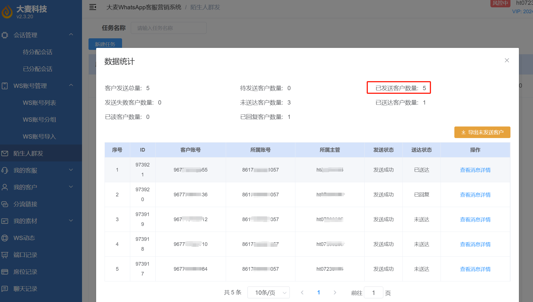Image resolution: width=533 pixels, height=302 pixels.
Task: Expand the 我的客服 menu chevron
Action: (x=71, y=170)
